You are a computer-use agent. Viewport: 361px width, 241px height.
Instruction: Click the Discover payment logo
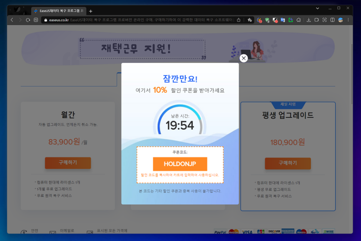(x=274, y=231)
